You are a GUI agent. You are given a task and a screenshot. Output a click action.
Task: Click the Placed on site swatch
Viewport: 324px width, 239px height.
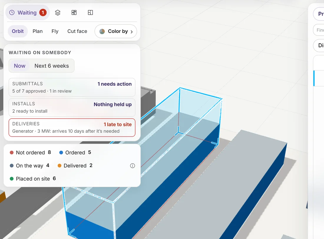point(11,179)
